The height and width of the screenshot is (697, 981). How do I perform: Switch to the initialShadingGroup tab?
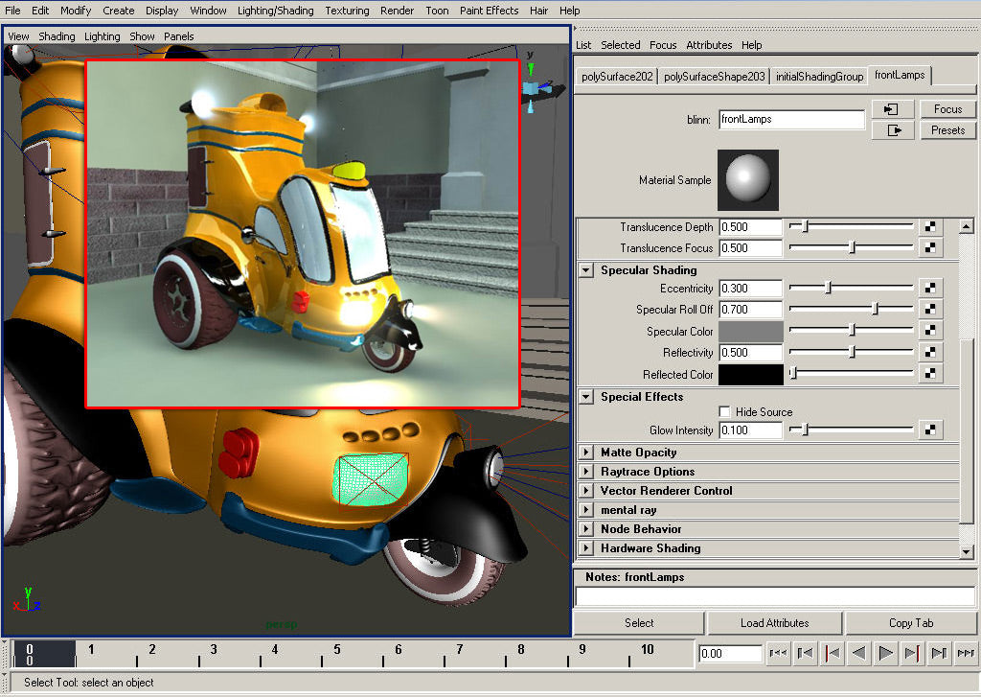(819, 77)
